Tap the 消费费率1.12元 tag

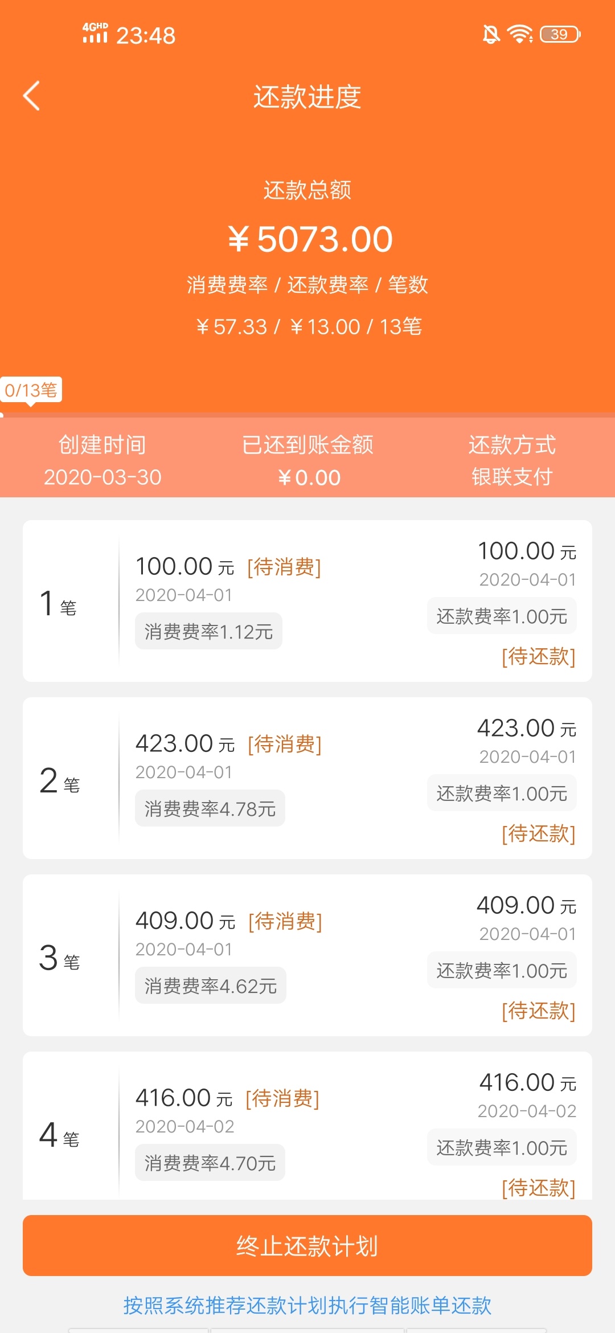click(x=208, y=631)
